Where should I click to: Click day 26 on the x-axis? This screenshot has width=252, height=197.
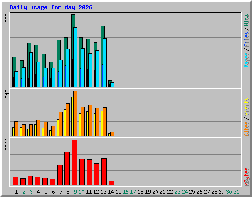pyautogui.click(x=199, y=192)
